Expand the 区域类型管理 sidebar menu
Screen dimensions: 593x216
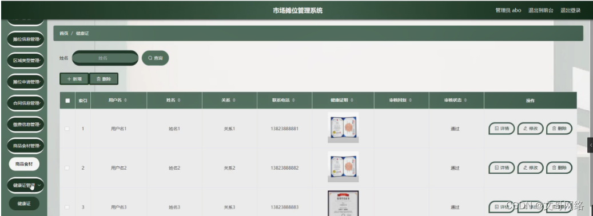point(26,61)
